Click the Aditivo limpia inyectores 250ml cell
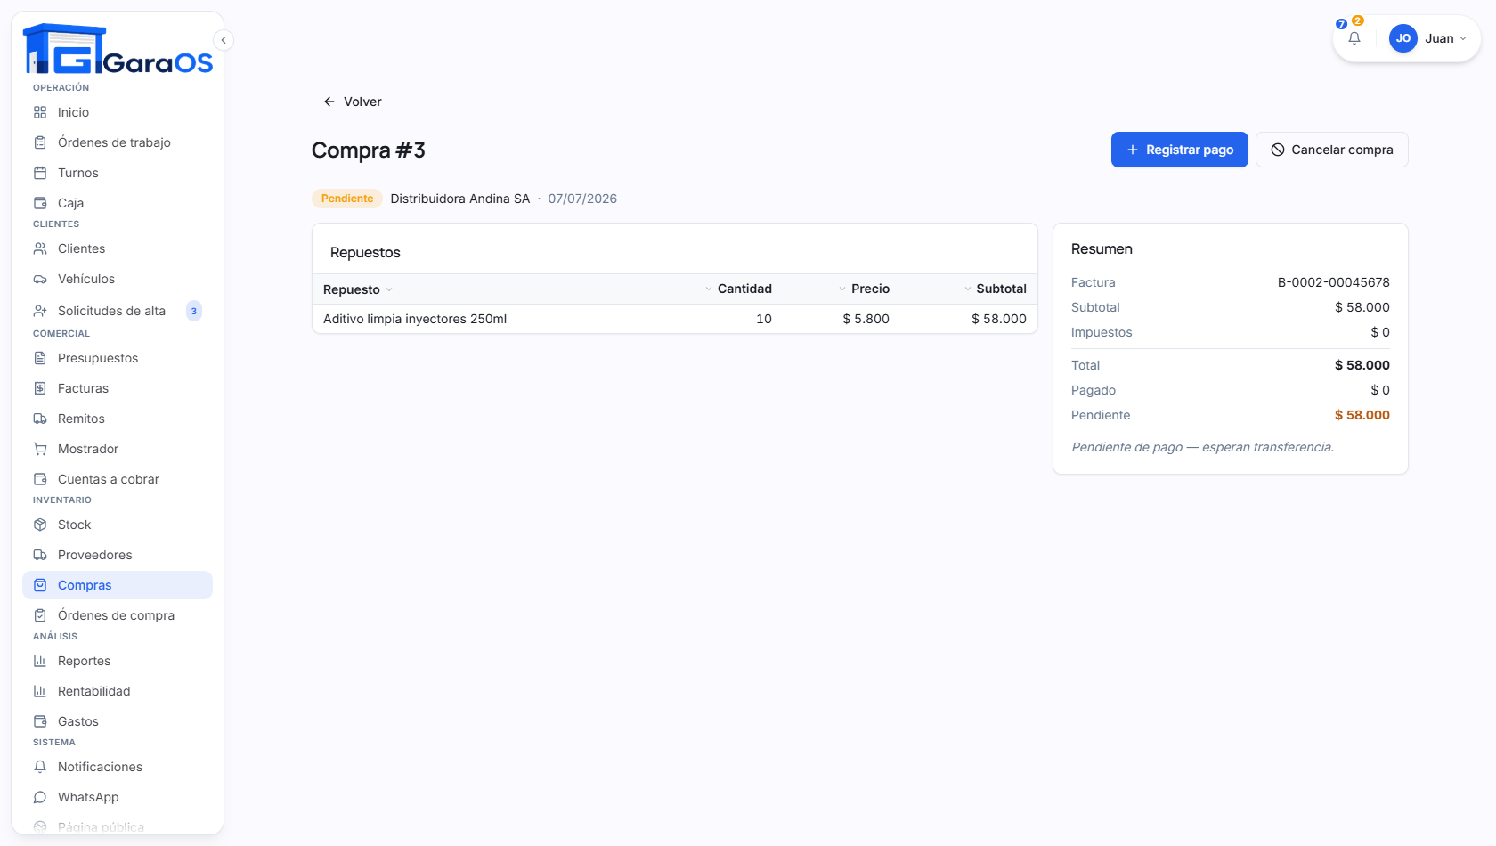 click(415, 319)
